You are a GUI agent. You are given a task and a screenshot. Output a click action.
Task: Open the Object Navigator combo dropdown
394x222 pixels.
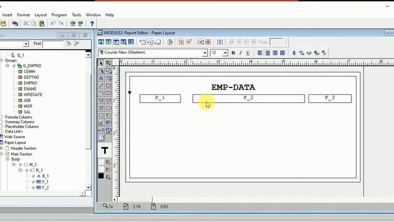pos(26,44)
